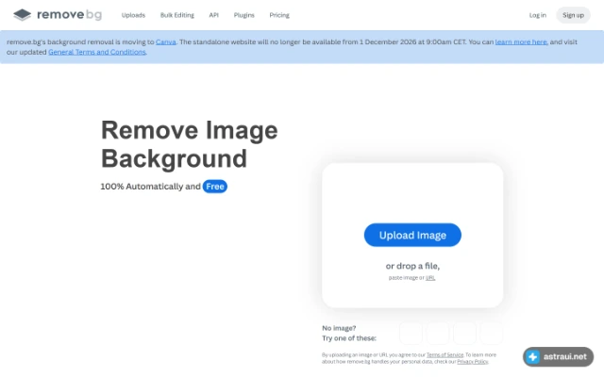Follow the Canva link in the banner
This screenshot has width=604, height=377.
coord(166,41)
